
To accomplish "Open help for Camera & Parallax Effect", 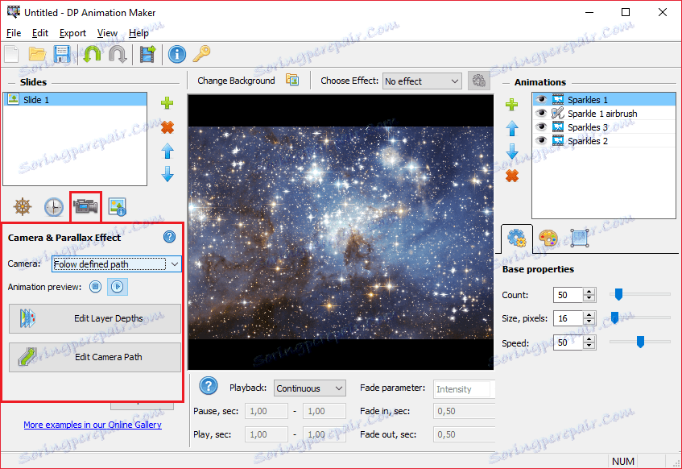I will pyautogui.click(x=169, y=236).
